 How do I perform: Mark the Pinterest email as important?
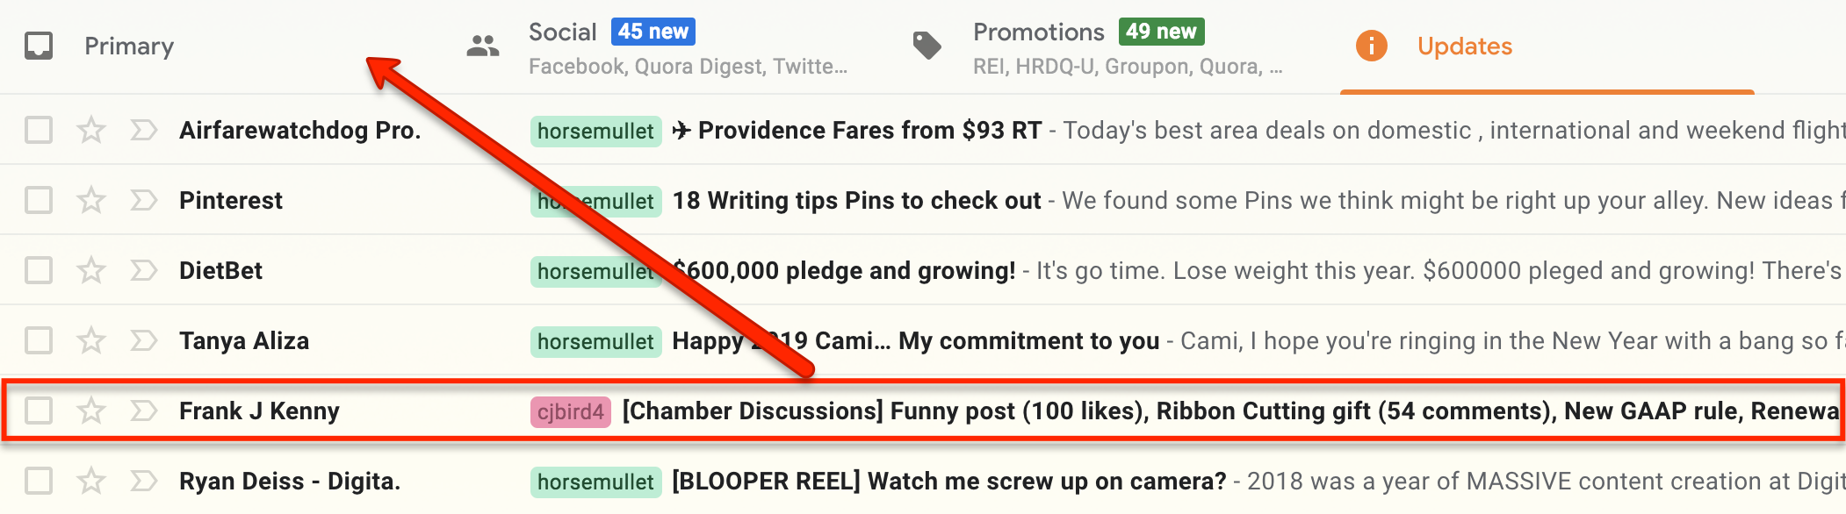[143, 201]
